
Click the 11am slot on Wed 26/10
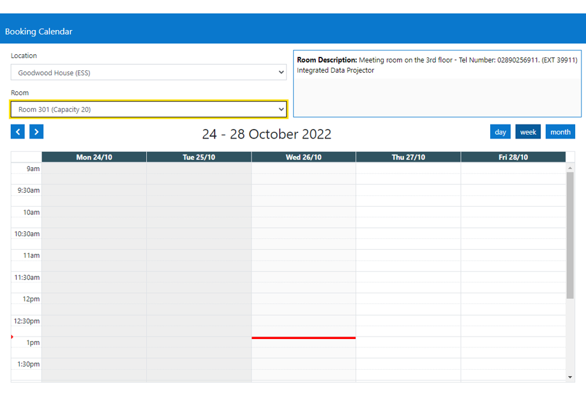point(303,255)
